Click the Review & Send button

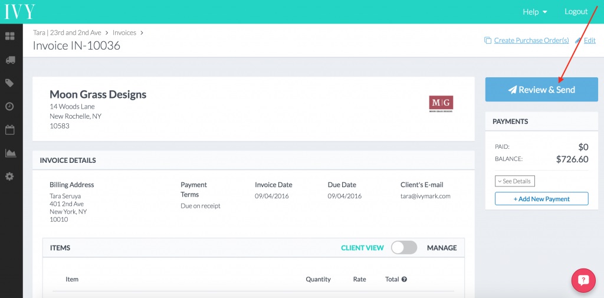541,90
